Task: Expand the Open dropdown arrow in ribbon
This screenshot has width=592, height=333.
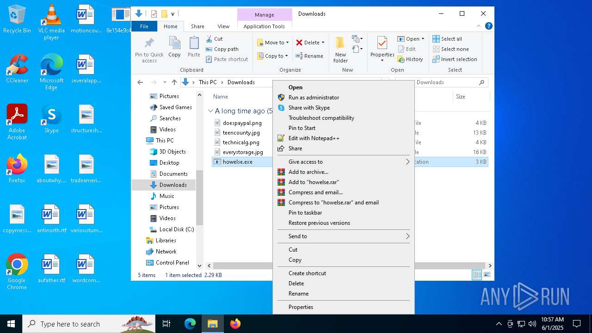Action: pos(423,39)
